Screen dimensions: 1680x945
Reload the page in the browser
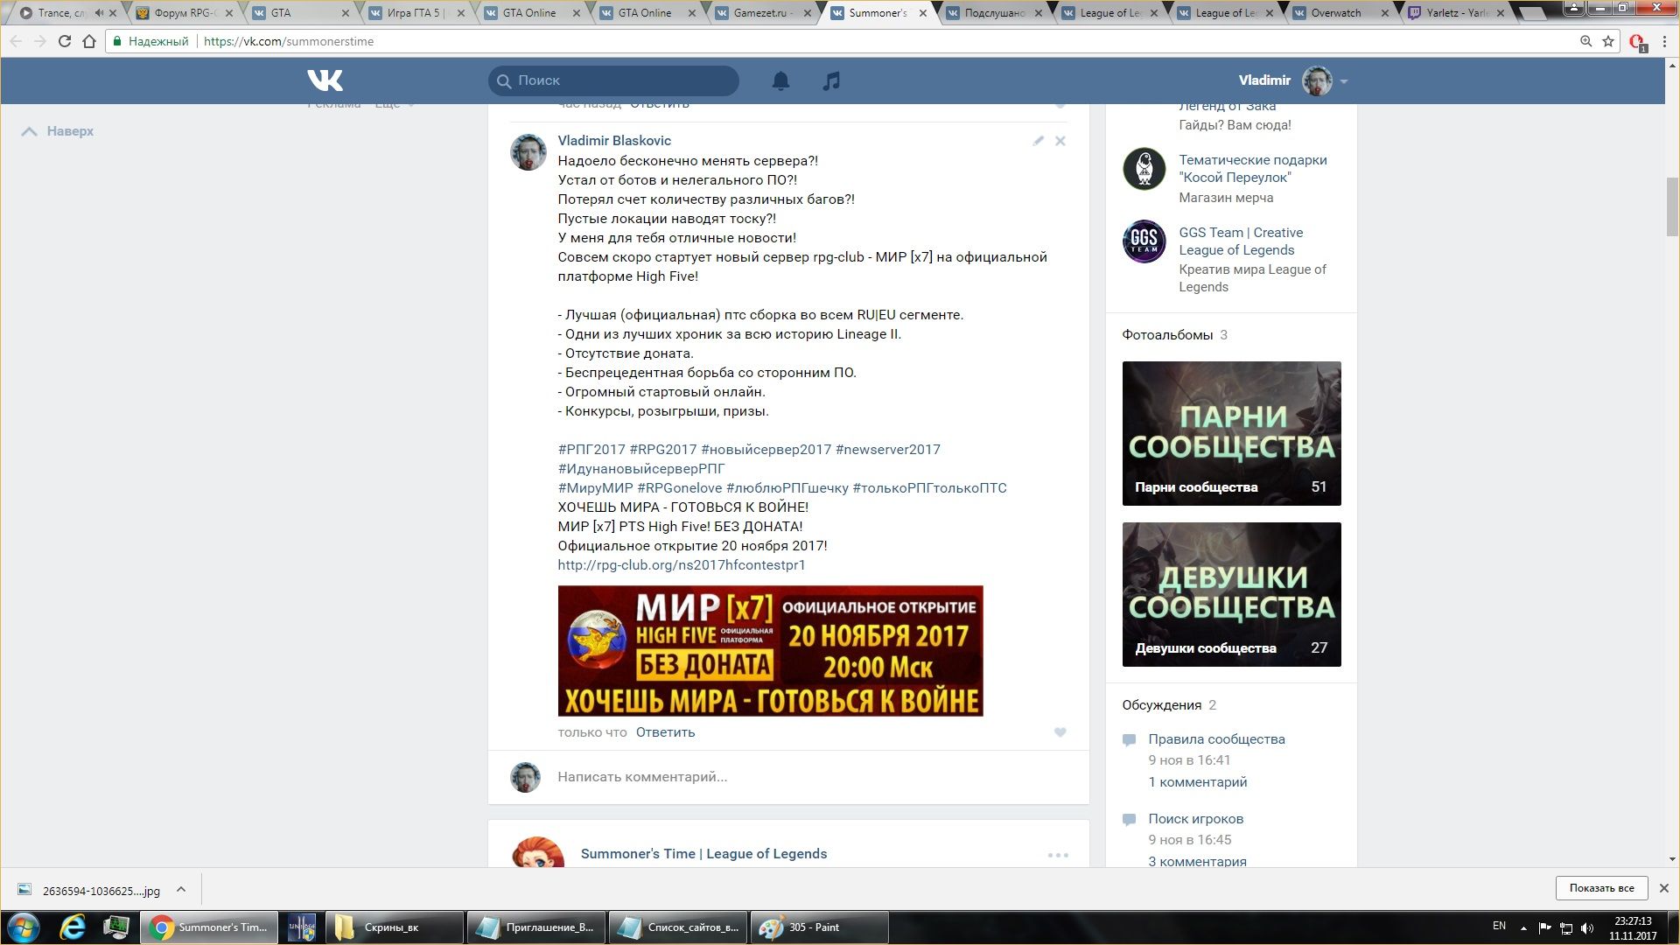[64, 41]
